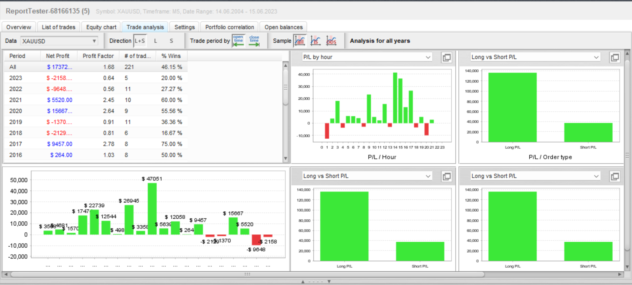Toggle Direction to L only

click(x=155, y=41)
